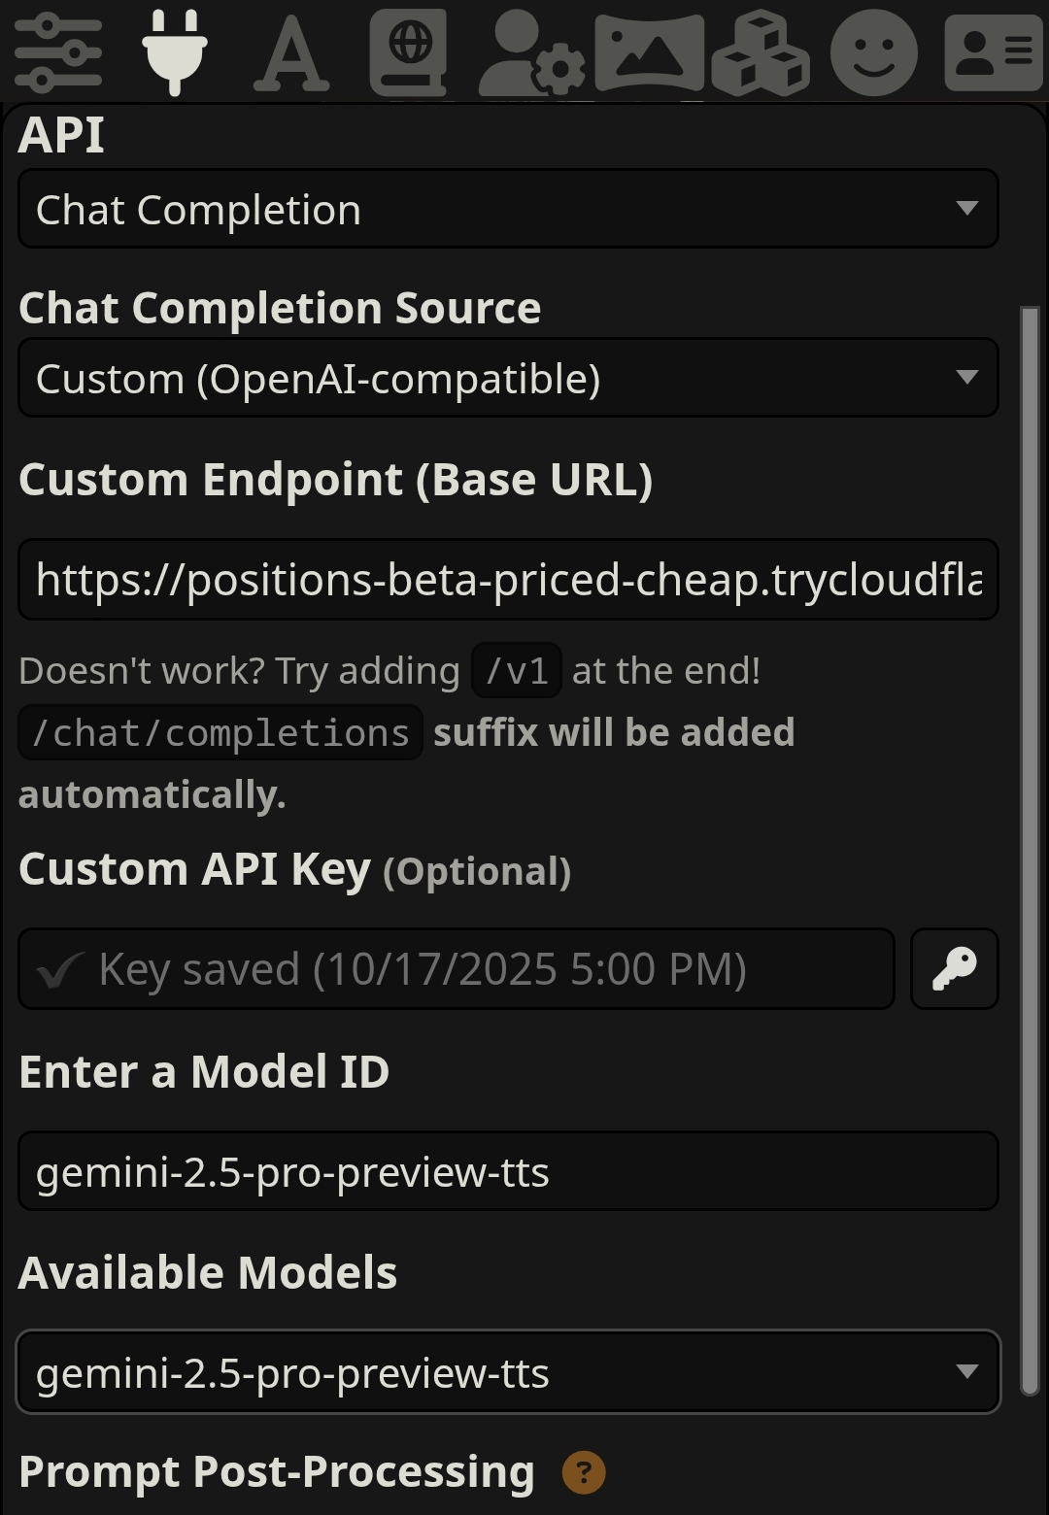Open User Settings person-gear icon
Image resolution: width=1049 pixels, height=1515 pixels.
(x=531, y=53)
